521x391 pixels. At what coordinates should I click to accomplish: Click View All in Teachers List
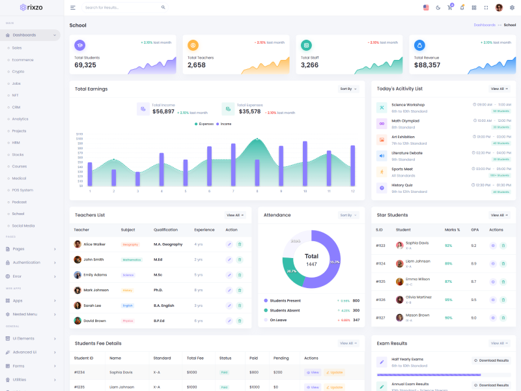235,215
